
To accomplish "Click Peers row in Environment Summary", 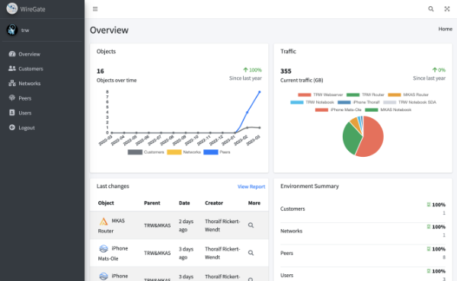I will [x=363, y=253].
